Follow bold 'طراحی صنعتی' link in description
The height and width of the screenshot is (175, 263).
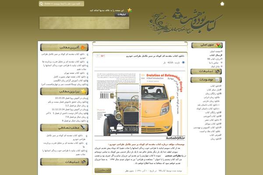pyautogui.click(x=173, y=156)
